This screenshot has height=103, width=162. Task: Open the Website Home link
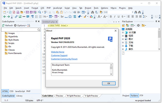coord(58,52)
